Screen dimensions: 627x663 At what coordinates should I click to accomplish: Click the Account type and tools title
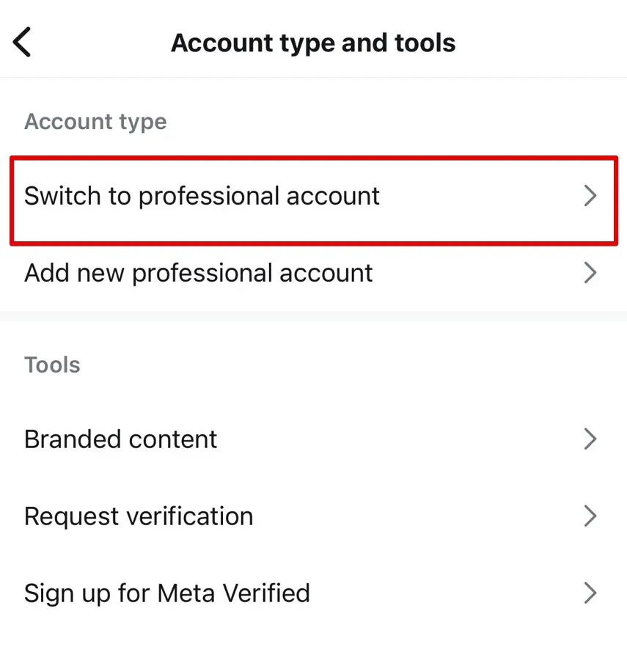tap(313, 43)
